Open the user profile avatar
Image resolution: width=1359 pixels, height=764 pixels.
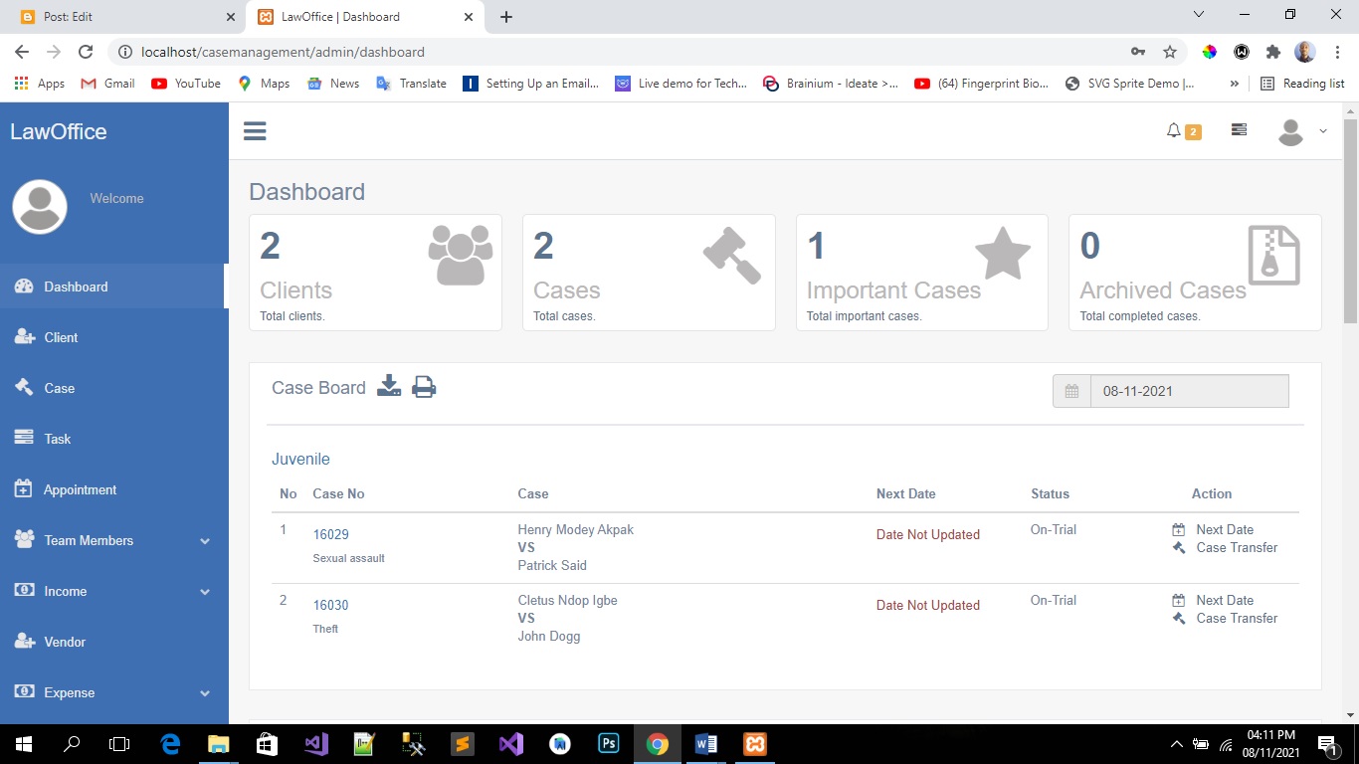[x=1291, y=130]
